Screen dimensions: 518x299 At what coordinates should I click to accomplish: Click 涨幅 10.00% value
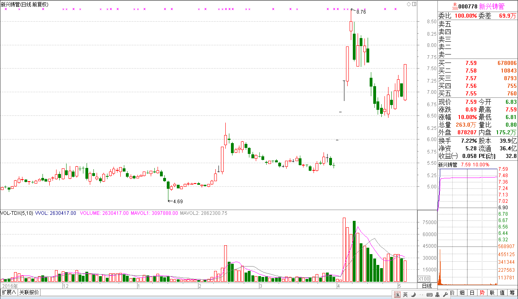468,117
